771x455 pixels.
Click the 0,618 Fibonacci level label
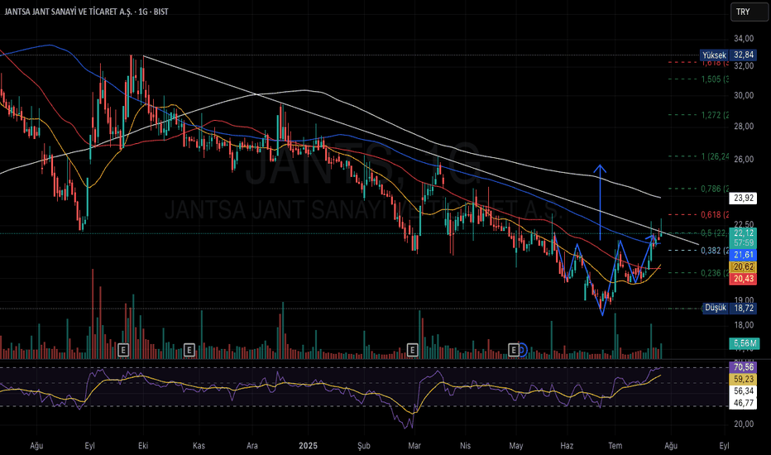pos(715,214)
